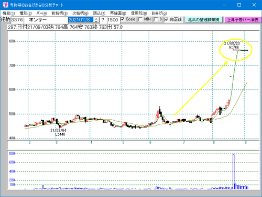Screen dimensions: 262x197
Task: Click the stock code field showing 3376
Action: coord(17,20)
